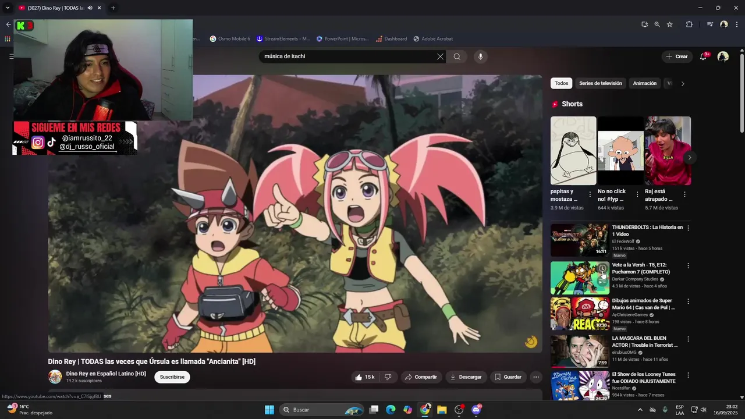
Task: Open 'THUNDERBOLTS : La Historia en 1 Video'
Action: 647,230
